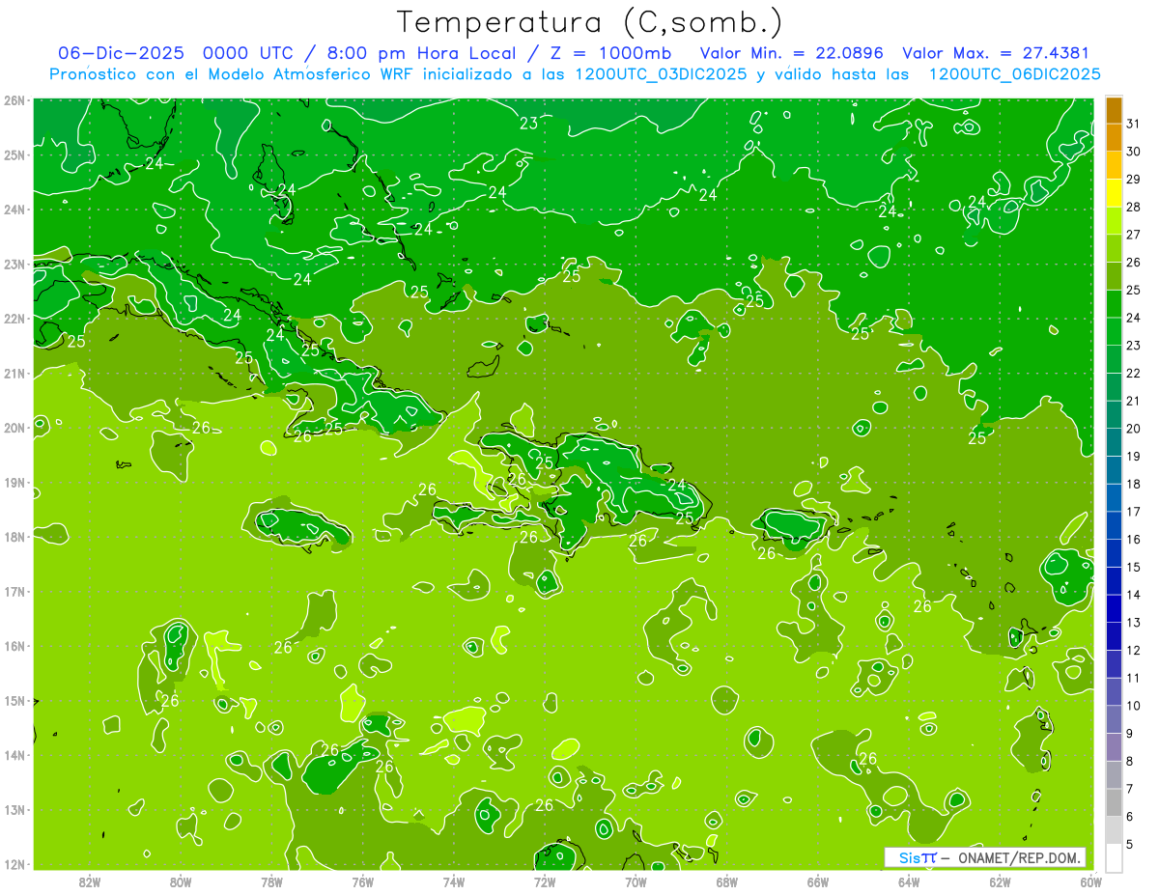Click the "62W" longitude axis label
Viewport: 1159px width, 895px height.
tap(1000, 881)
